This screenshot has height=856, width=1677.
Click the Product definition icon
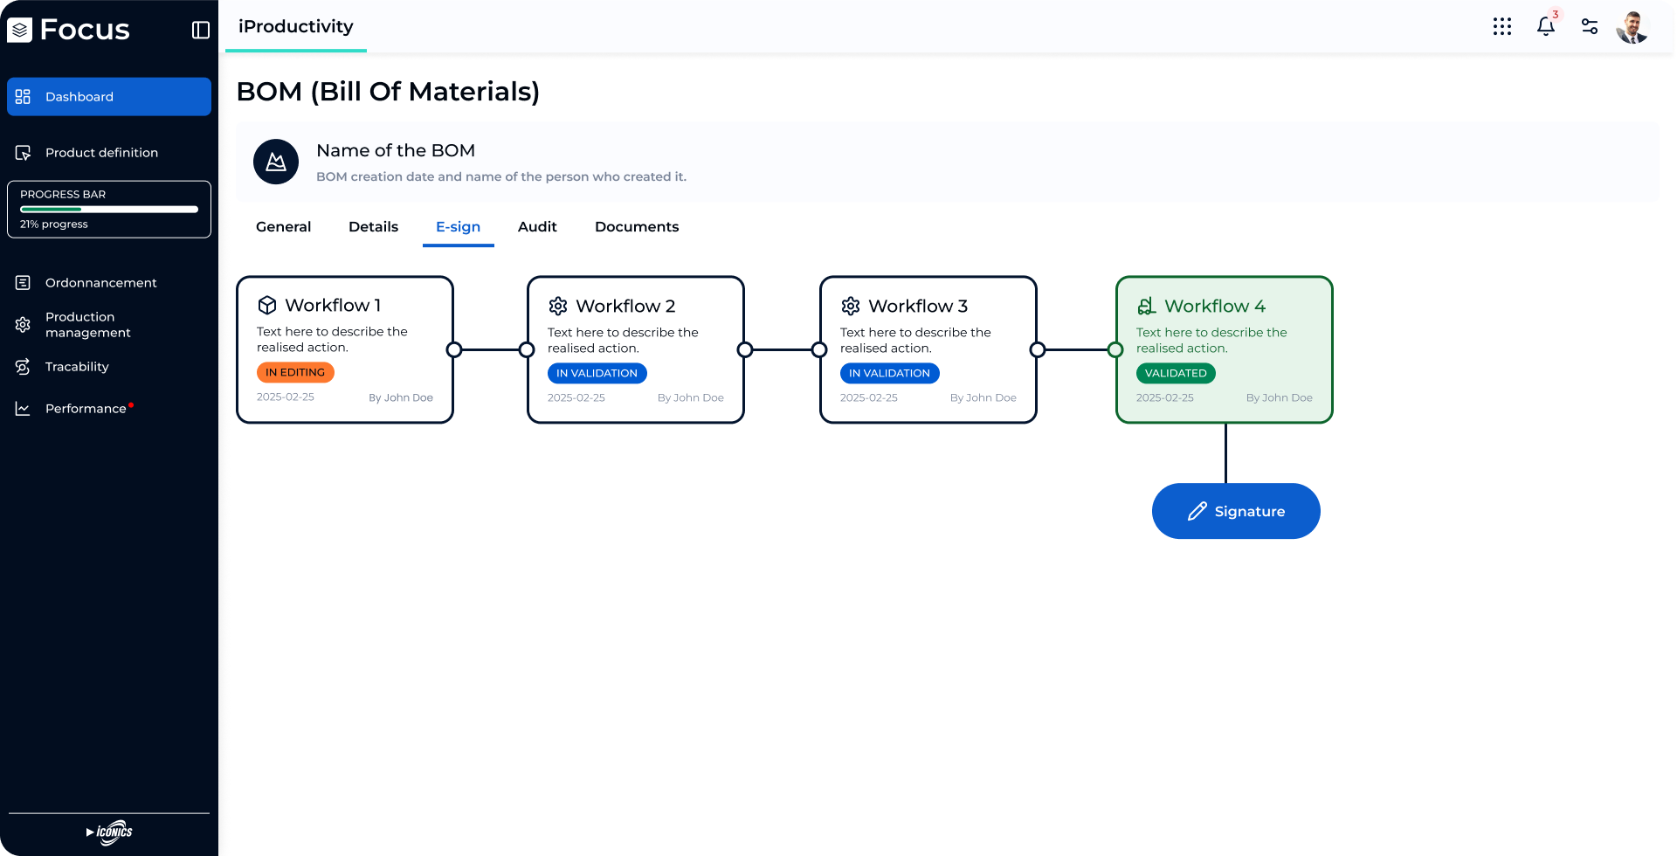(23, 153)
